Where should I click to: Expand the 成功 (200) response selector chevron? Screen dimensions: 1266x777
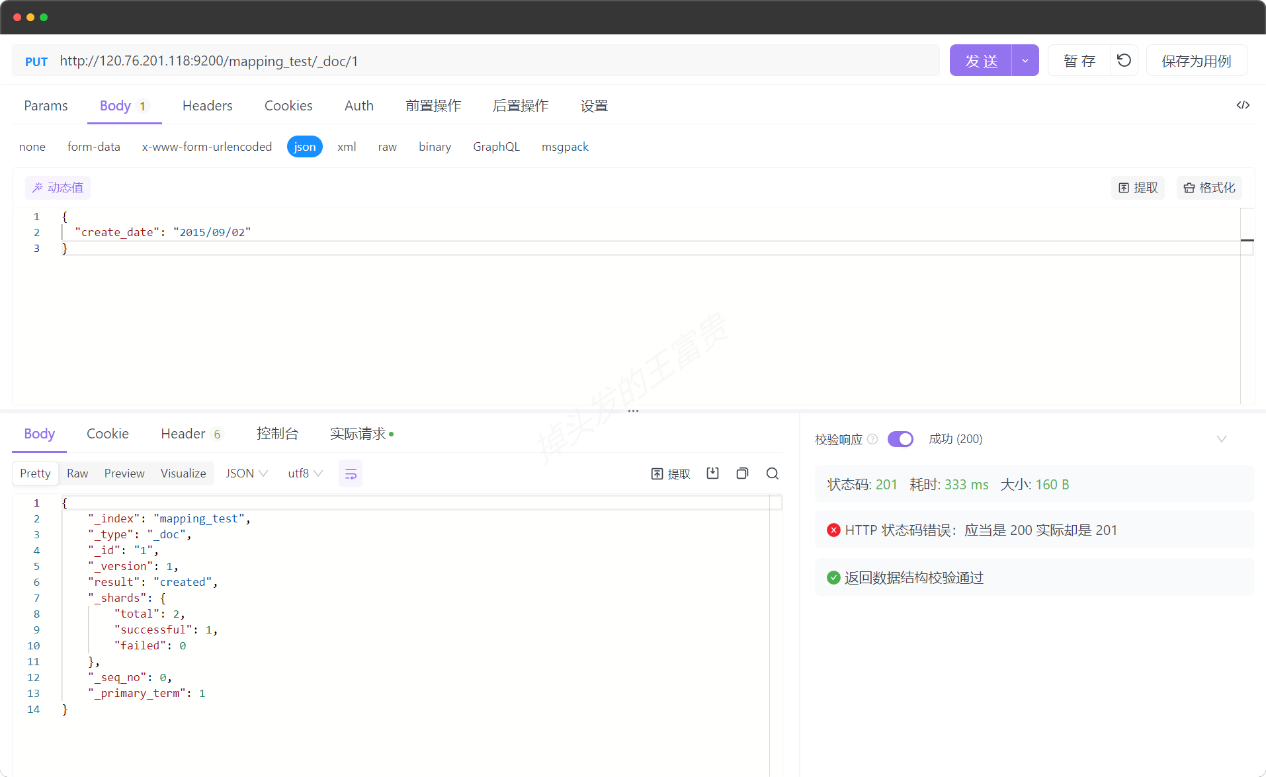pos(1222,439)
